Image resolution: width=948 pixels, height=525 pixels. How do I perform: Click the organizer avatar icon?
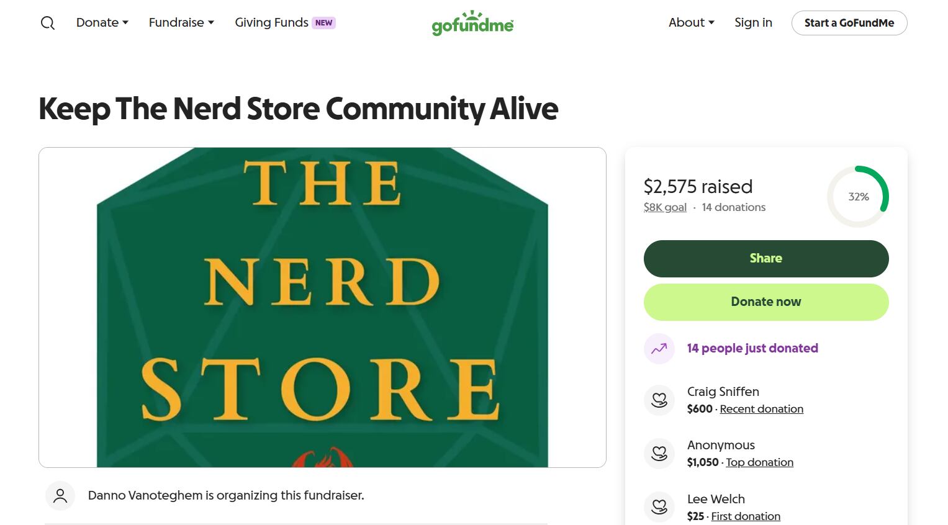click(60, 495)
